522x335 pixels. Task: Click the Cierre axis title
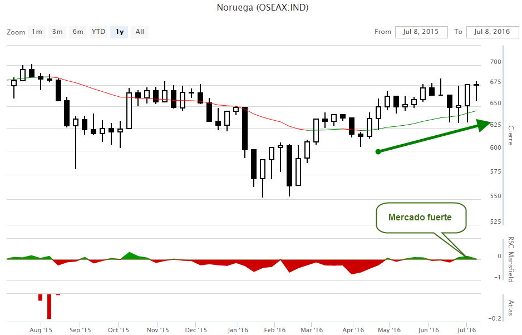click(x=511, y=135)
